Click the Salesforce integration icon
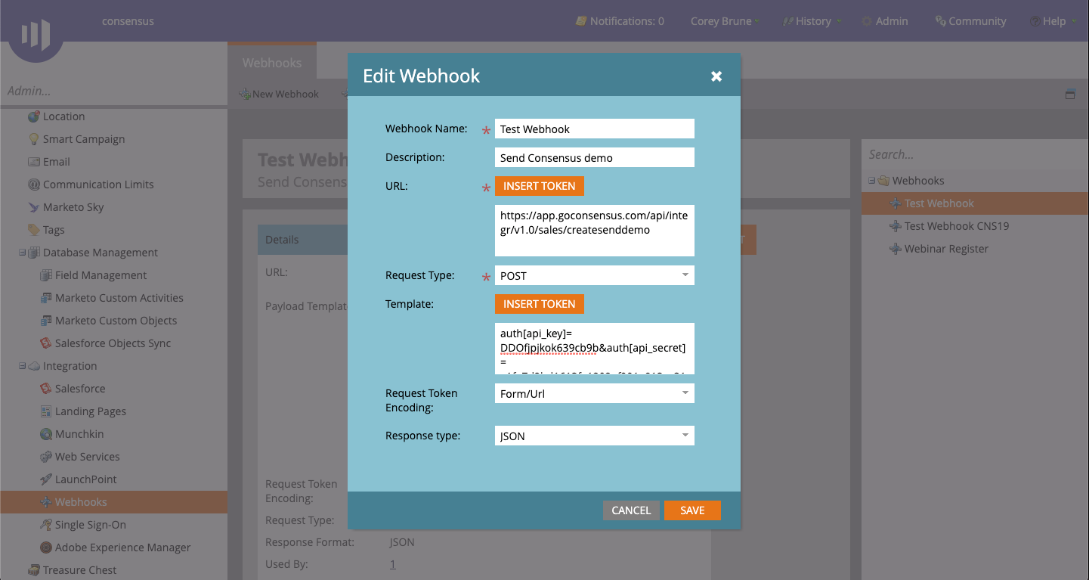Screen dimensions: 1089x580 pos(45,389)
